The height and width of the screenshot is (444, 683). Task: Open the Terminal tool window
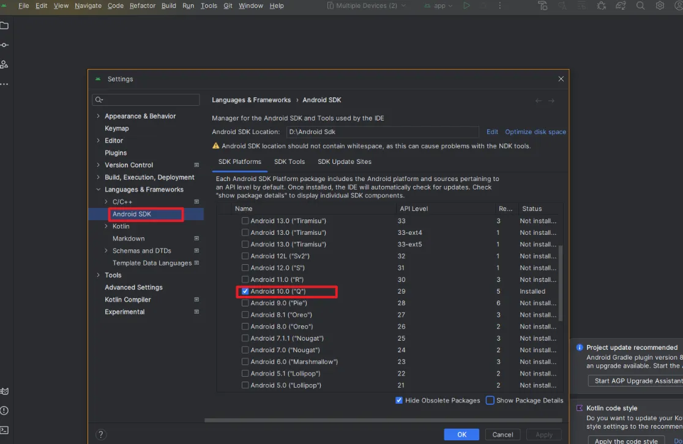click(4, 430)
